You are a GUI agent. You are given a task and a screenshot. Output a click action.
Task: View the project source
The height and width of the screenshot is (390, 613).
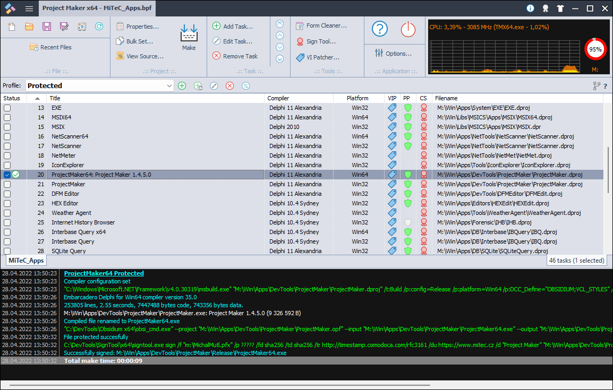click(140, 56)
